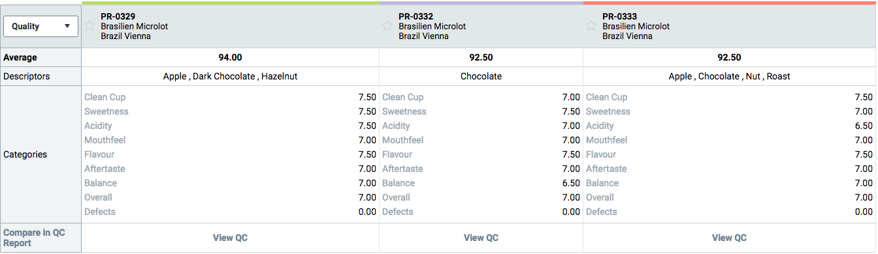Image resolution: width=878 pixels, height=254 pixels.
Task: Click the red color bar above PR-0333
Action: pyautogui.click(x=730, y=3)
